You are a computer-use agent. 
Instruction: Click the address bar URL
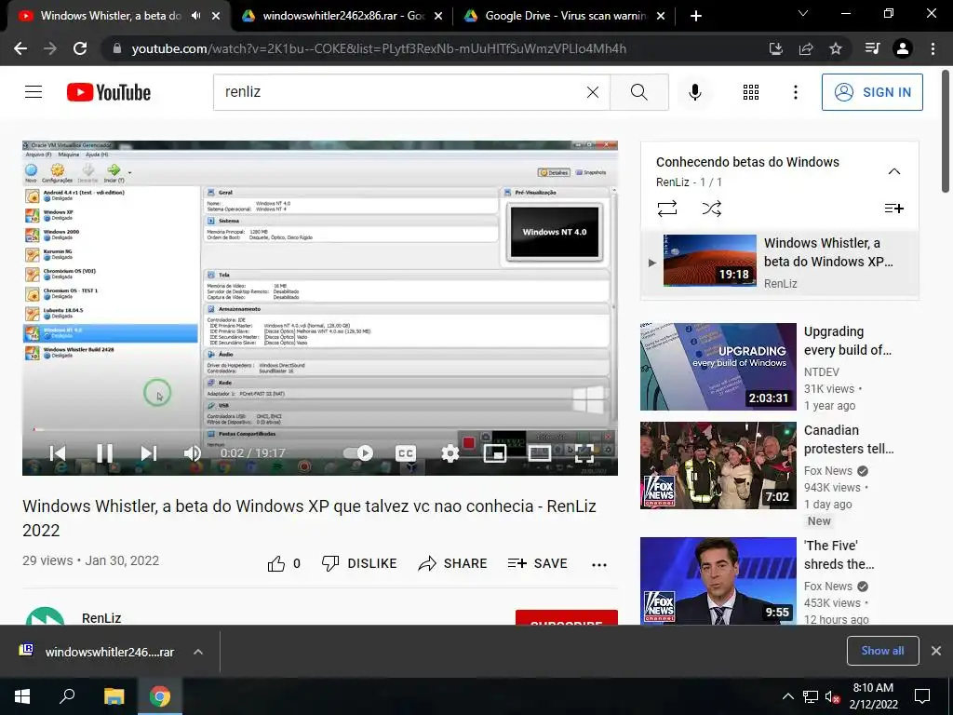pos(379,48)
